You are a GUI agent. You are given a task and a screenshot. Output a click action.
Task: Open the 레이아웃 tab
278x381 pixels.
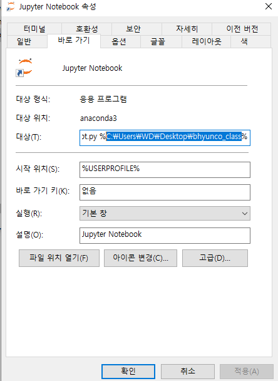(x=207, y=41)
